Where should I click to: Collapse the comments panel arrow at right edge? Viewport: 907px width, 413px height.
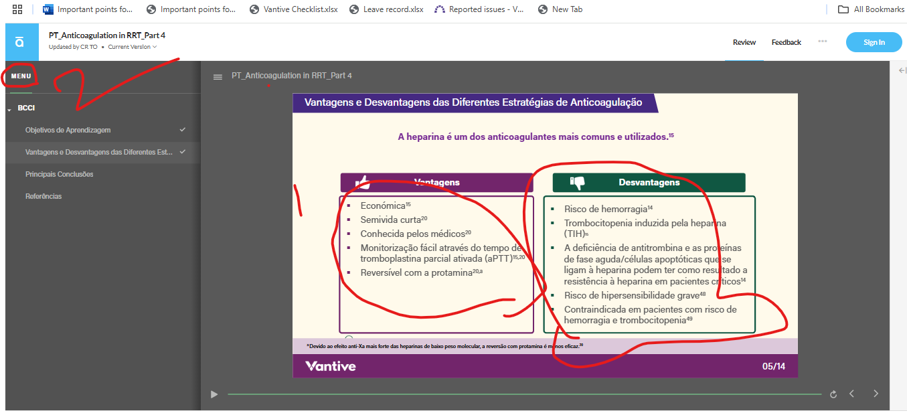[x=902, y=70]
